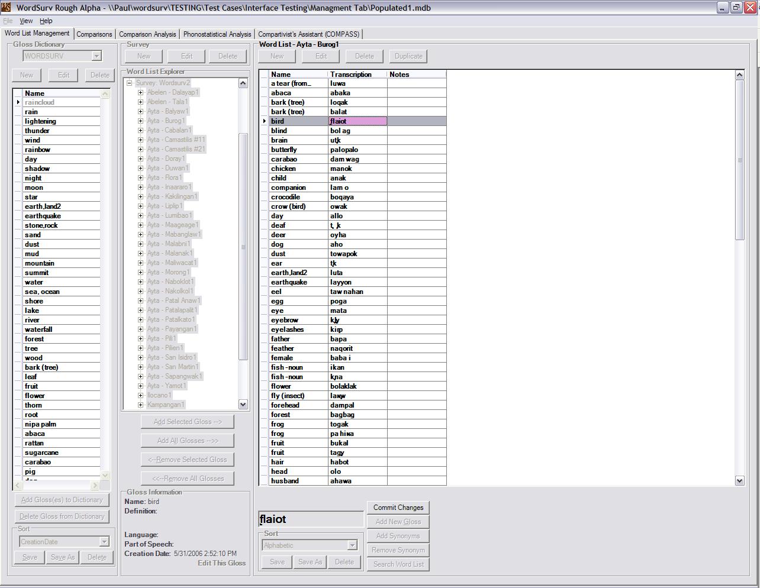The height and width of the screenshot is (588, 760).
Task: Switch to the Comparisons tab
Action: point(94,34)
